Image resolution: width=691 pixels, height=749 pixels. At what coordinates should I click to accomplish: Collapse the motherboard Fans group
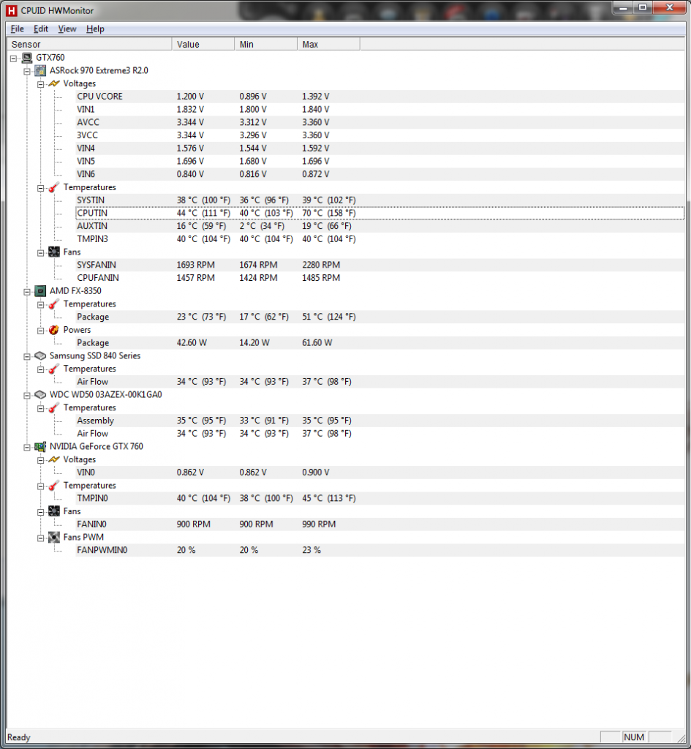click(x=41, y=252)
